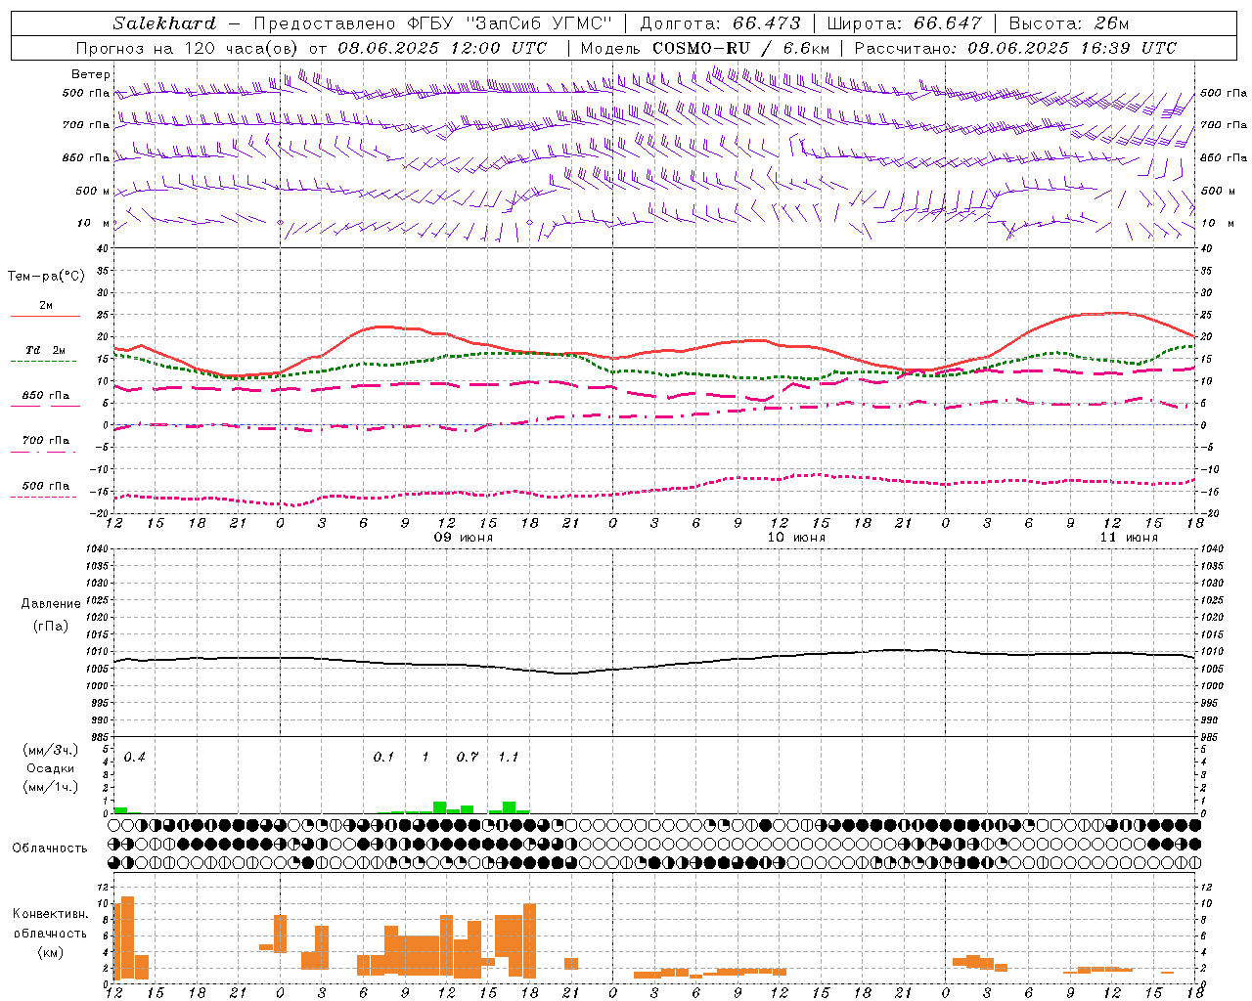1252x1001 pixels.
Task: Click the 'Конвективн.' convective cloud label
Action: 51,914
